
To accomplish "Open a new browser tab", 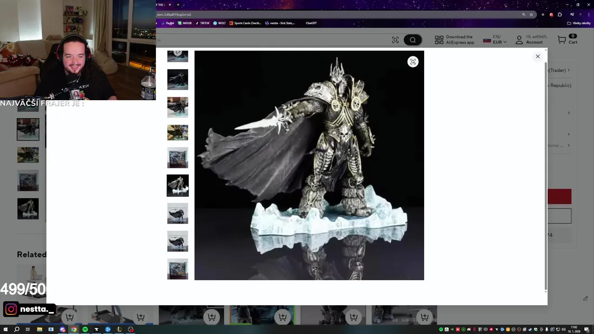I will (178, 5).
